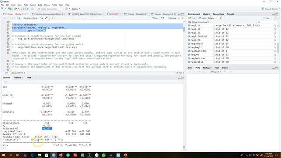
Task: Open Microsoft Edge from the taskbar
Action: coord(32,155)
